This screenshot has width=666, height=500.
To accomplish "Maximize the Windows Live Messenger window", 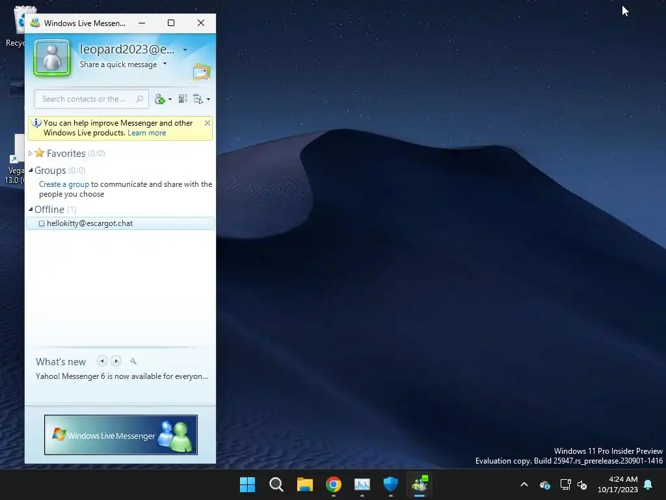I will coord(171,23).
